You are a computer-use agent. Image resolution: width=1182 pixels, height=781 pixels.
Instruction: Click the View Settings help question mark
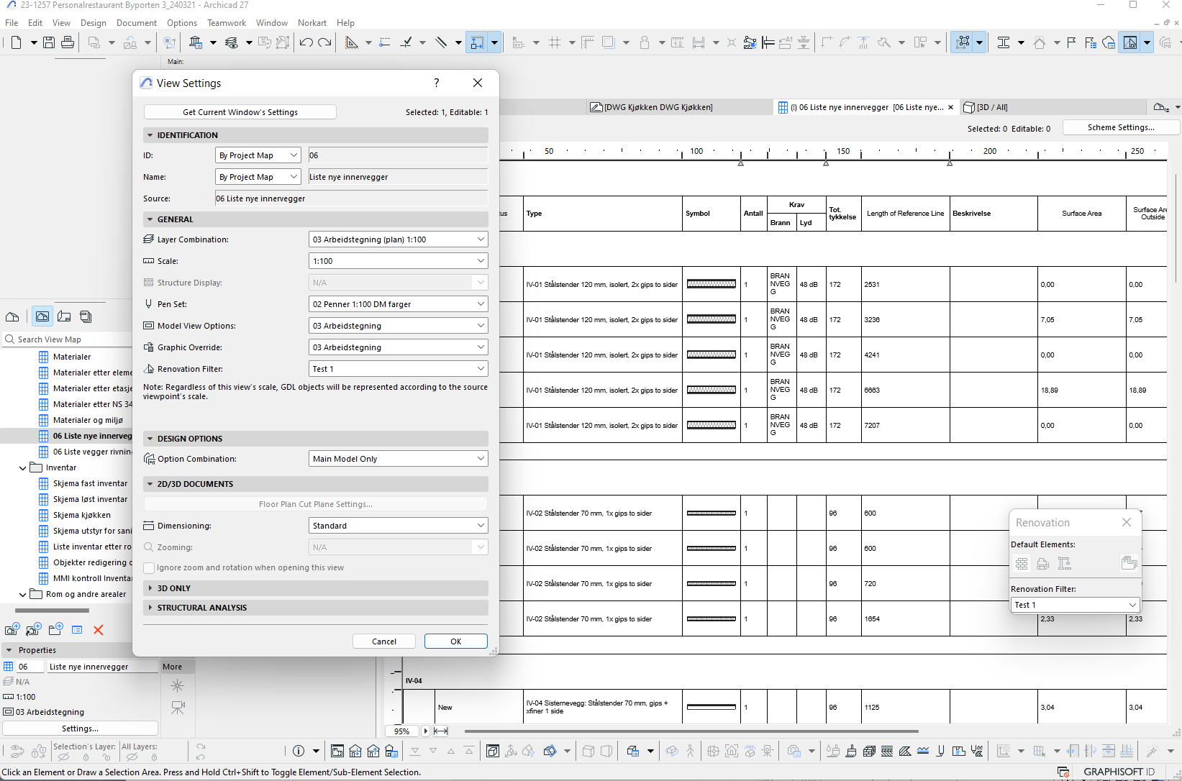point(437,83)
